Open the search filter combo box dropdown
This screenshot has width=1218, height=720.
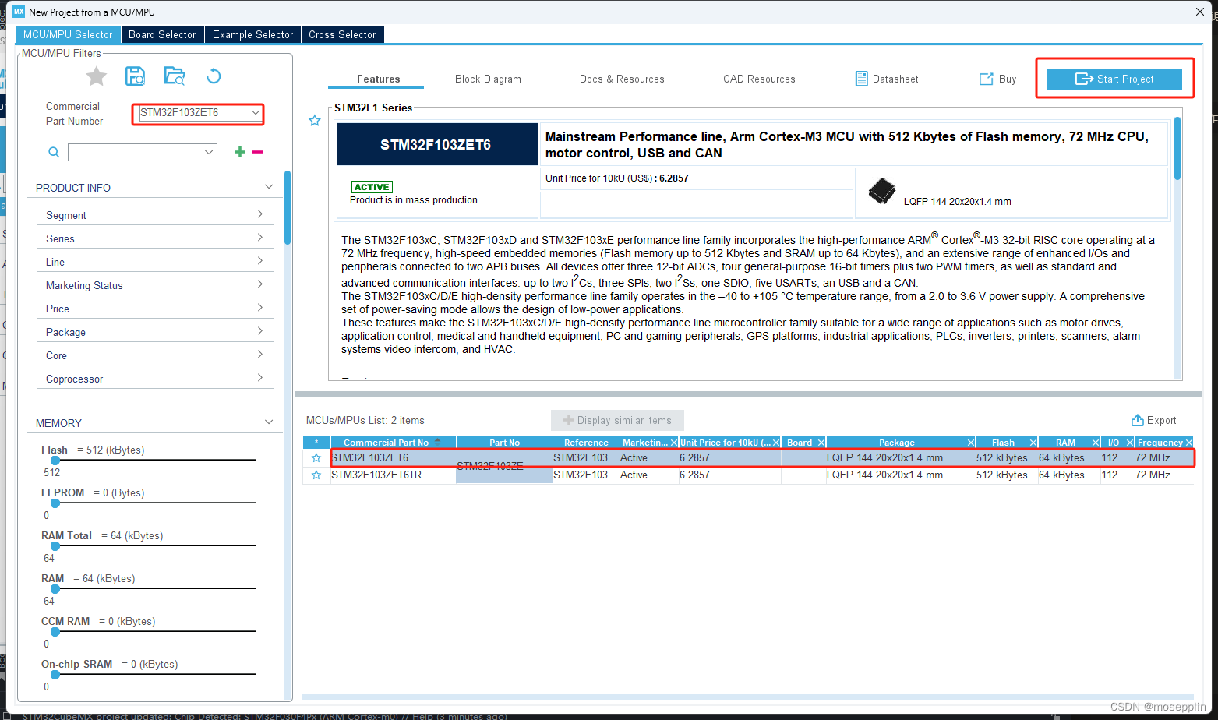pyautogui.click(x=209, y=152)
